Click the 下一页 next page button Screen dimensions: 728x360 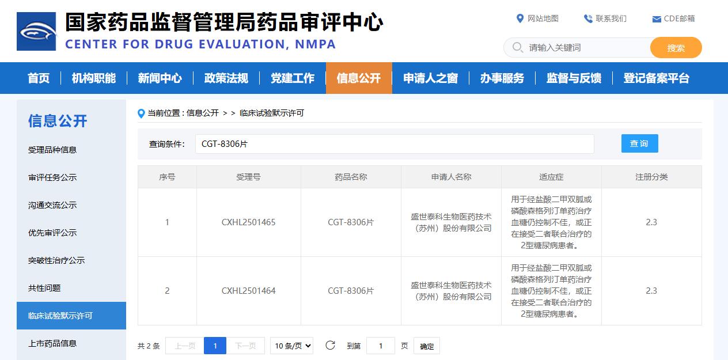245,346
